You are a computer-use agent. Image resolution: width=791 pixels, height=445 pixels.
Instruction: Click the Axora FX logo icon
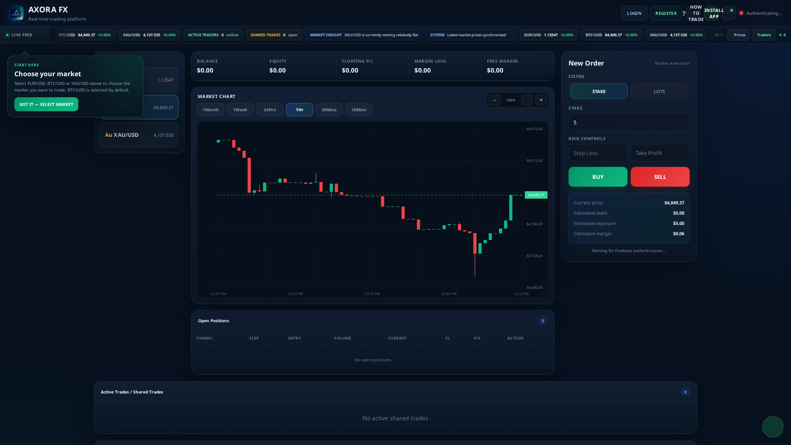click(17, 13)
